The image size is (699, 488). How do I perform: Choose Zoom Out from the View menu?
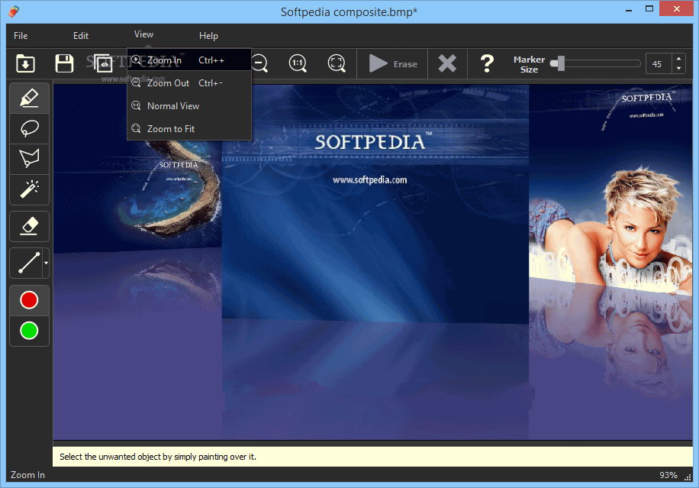[189, 83]
